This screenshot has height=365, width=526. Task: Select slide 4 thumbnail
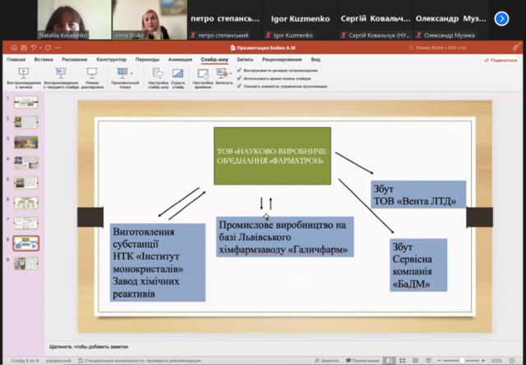coord(26,162)
